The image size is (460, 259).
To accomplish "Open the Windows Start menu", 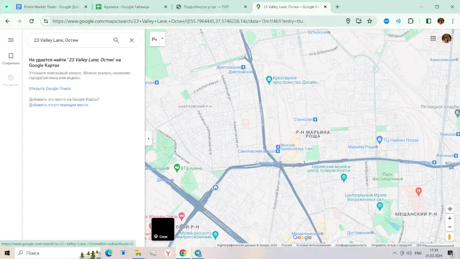I will click(7, 253).
